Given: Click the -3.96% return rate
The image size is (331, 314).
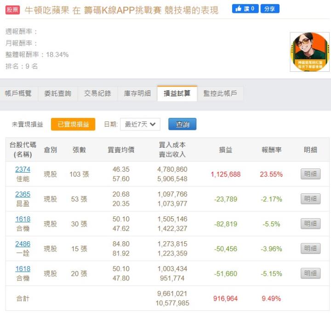Looking at the screenshot, I should coord(271,249).
